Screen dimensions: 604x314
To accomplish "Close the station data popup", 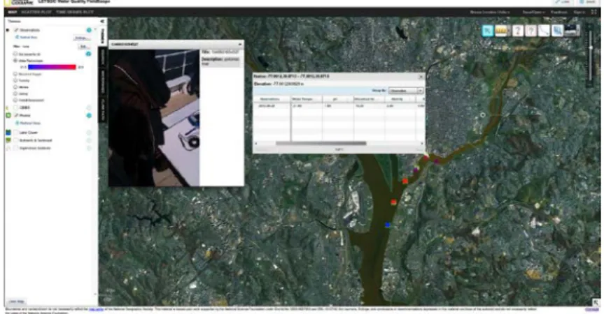I will pyautogui.click(x=421, y=77).
